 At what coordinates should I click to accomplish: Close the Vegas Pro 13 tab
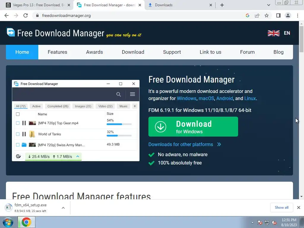tap(69, 5)
